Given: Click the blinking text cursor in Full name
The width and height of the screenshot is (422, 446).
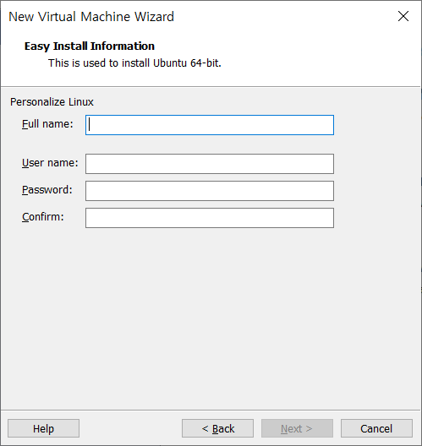Looking at the screenshot, I should pos(90,124).
